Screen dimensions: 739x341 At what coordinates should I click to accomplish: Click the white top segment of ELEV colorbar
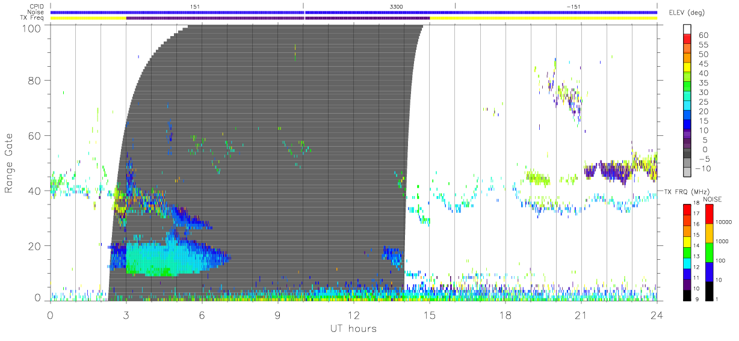coord(687,29)
